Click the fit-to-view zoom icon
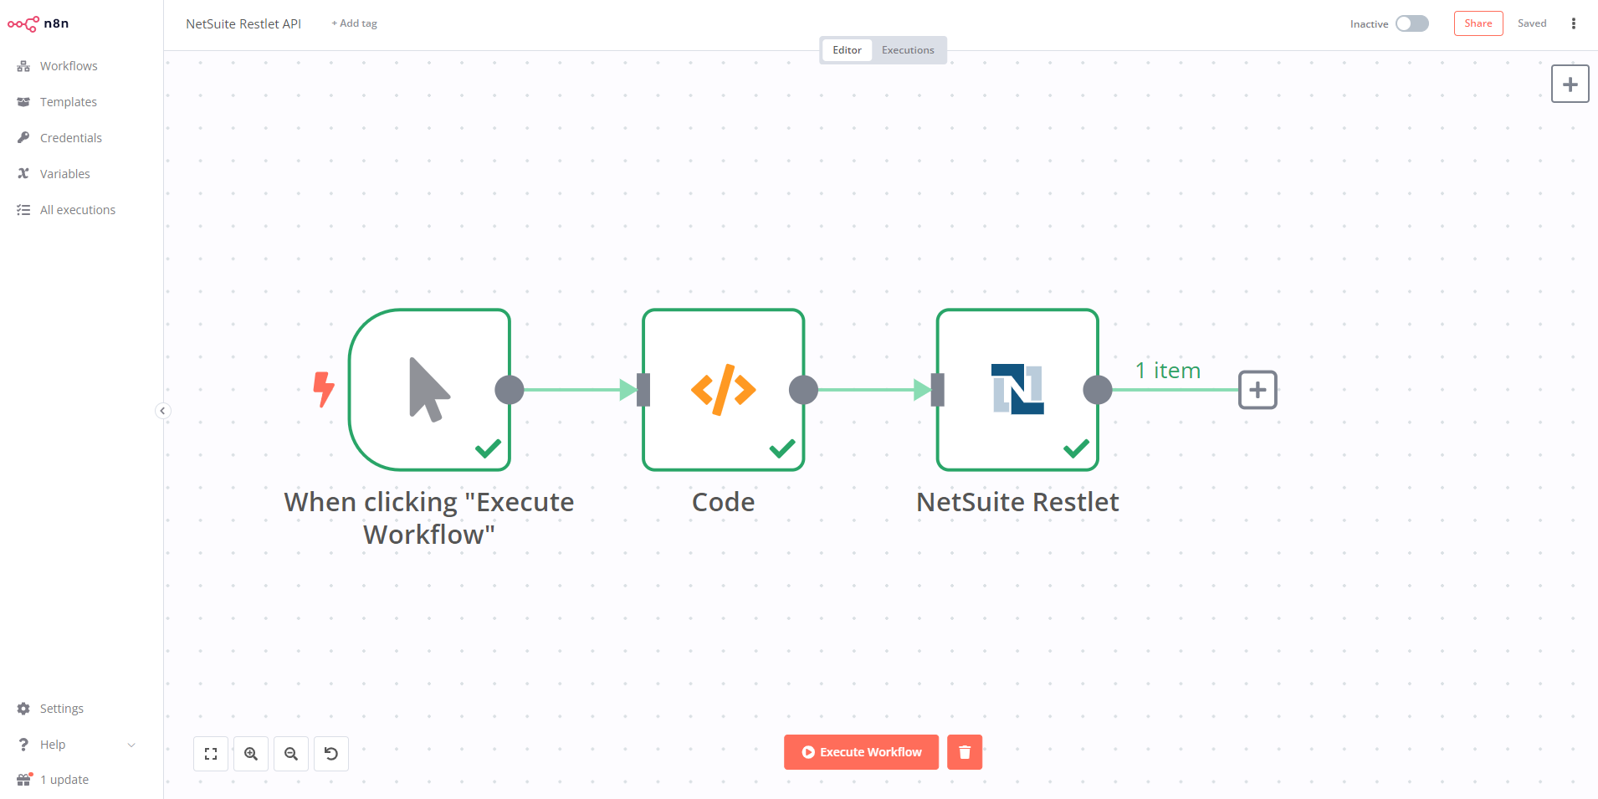Image resolution: width=1598 pixels, height=799 pixels. coord(211,754)
